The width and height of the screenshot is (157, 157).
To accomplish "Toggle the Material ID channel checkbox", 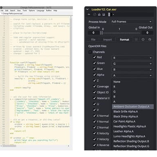I will coord(94,98).
